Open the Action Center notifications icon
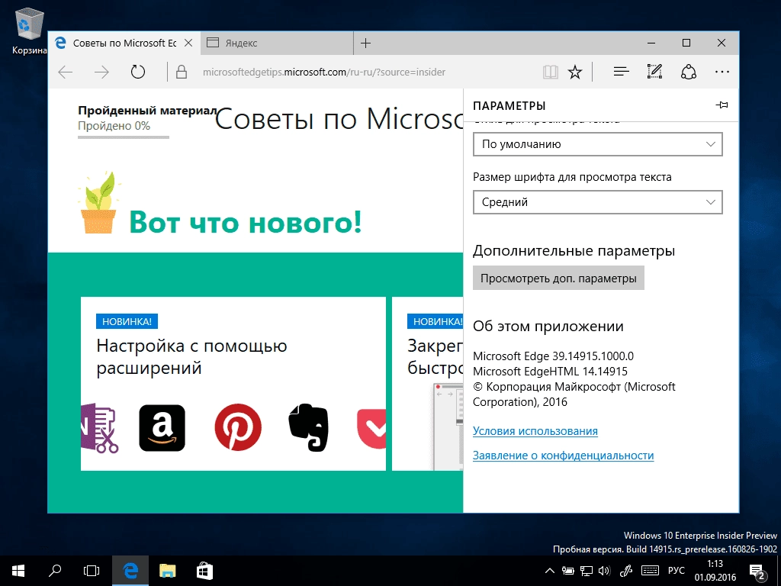Viewport: 781px width, 586px height. (757, 572)
